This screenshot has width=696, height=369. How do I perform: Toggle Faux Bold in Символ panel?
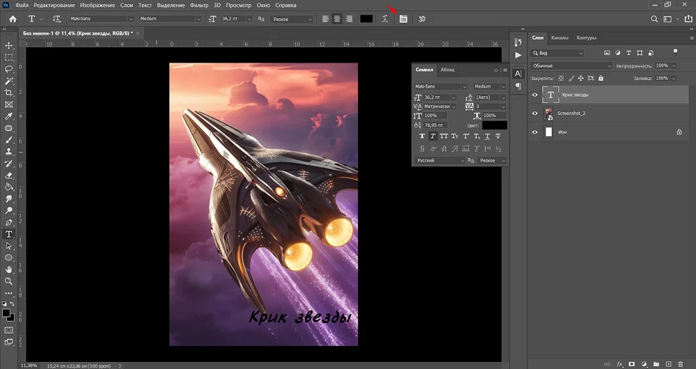pyautogui.click(x=422, y=136)
